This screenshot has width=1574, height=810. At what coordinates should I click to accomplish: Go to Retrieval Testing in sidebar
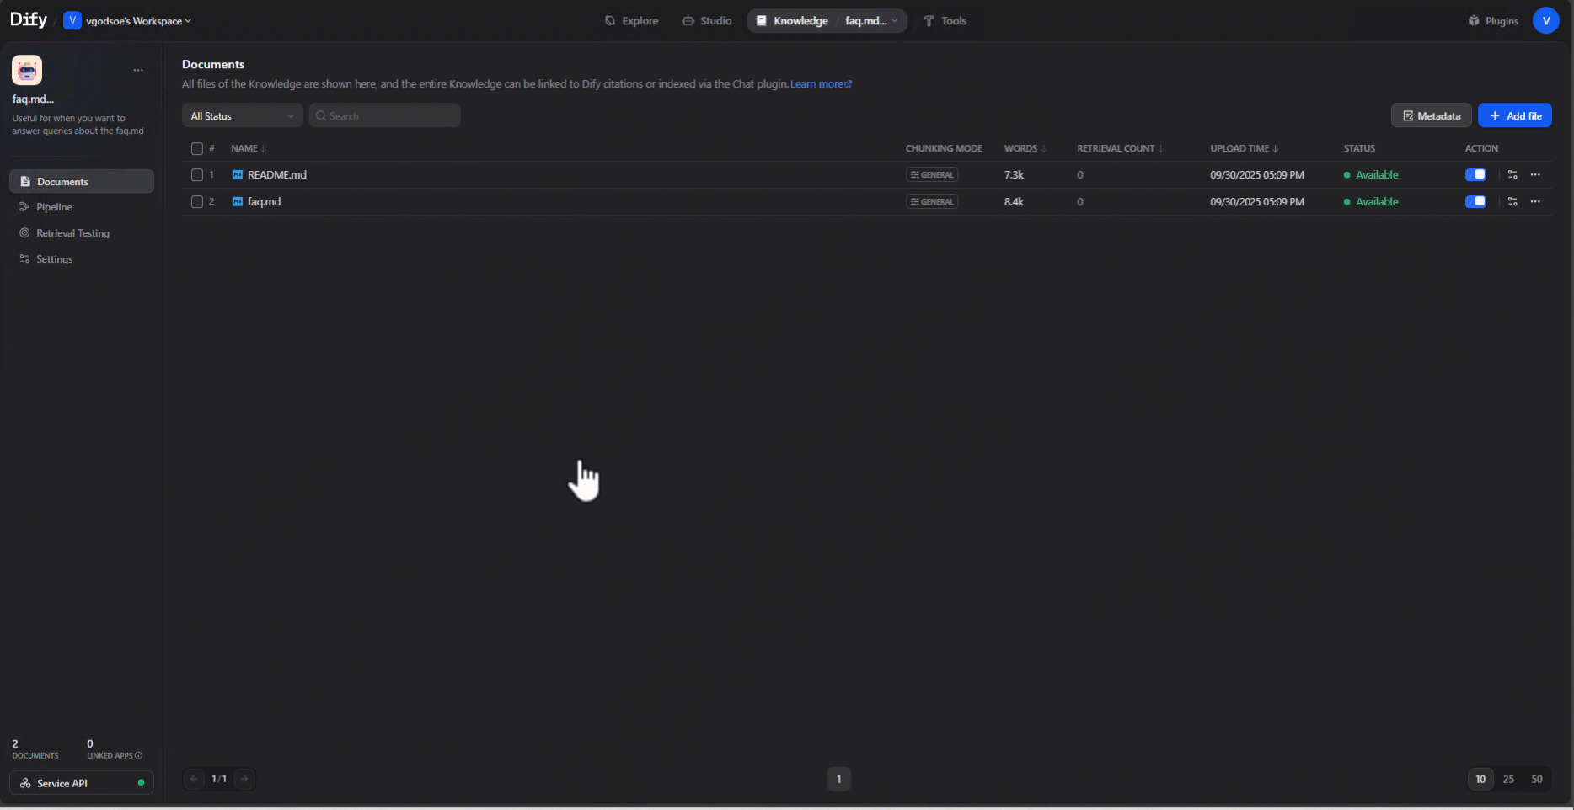(72, 233)
